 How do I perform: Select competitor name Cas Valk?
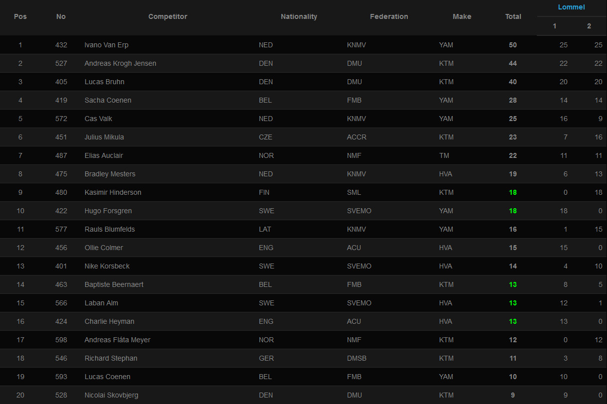point(99,119)
